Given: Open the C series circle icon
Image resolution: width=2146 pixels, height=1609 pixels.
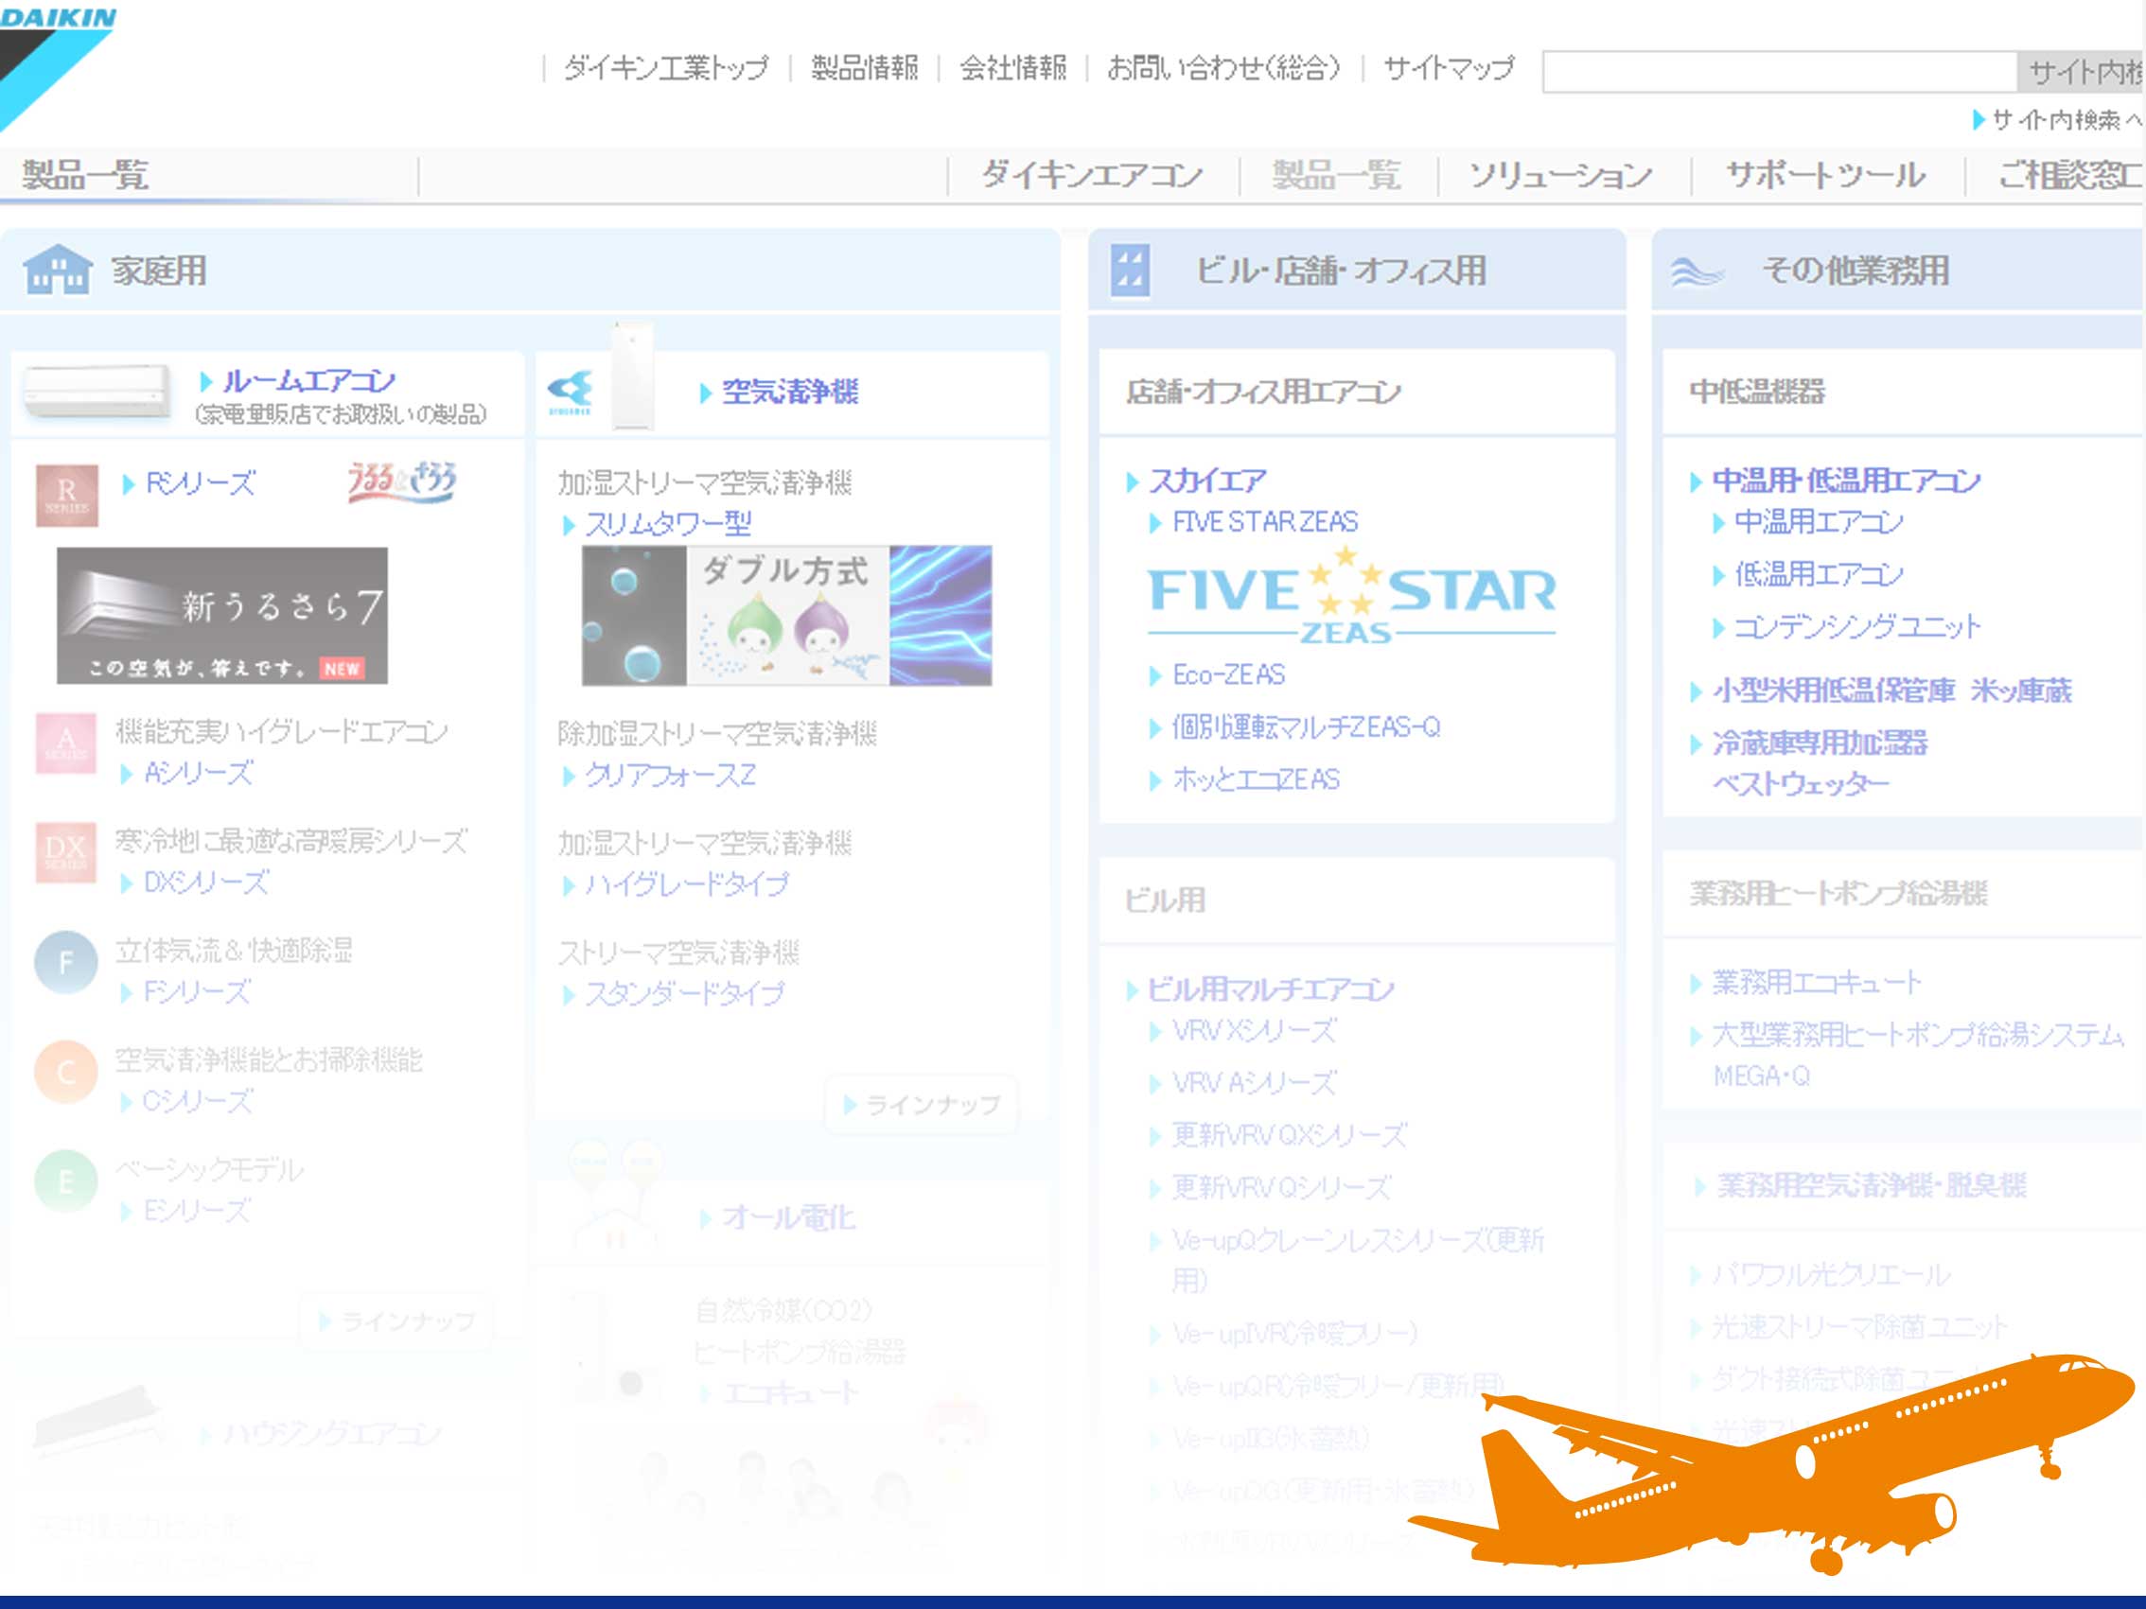Looking at the screenshot, I should (x=66, y=1072).
